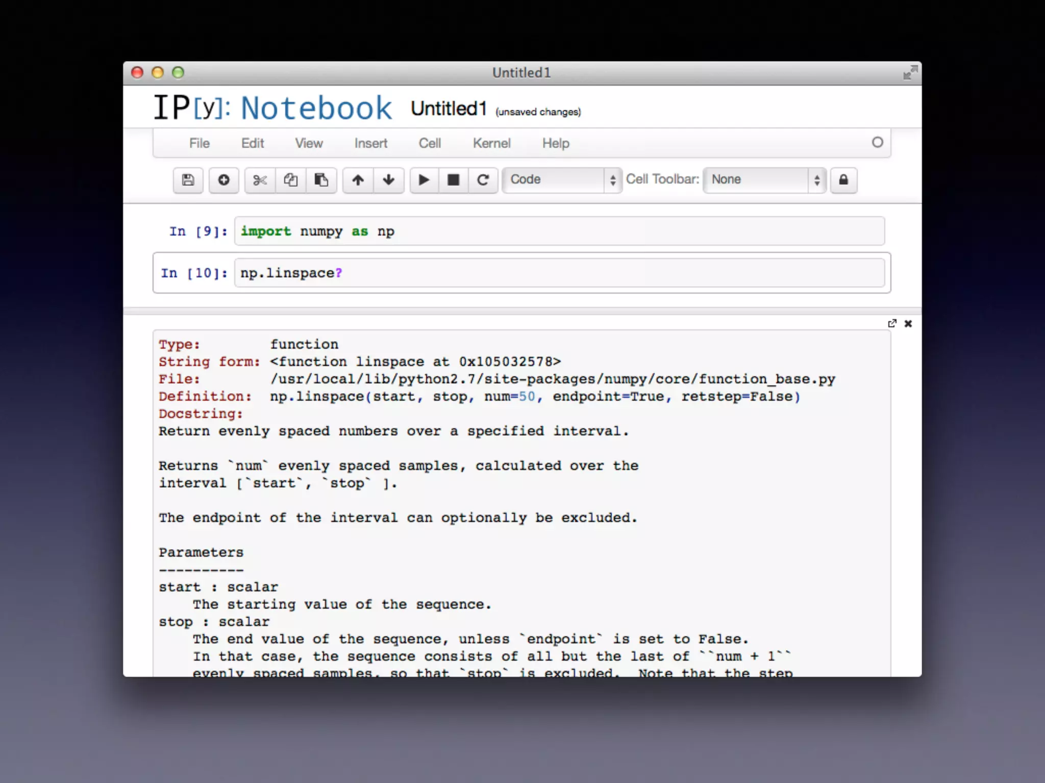This screenshot has width=1045, height=783.
Task: Move cell down with arrow icon
Action: coord(389,180)
